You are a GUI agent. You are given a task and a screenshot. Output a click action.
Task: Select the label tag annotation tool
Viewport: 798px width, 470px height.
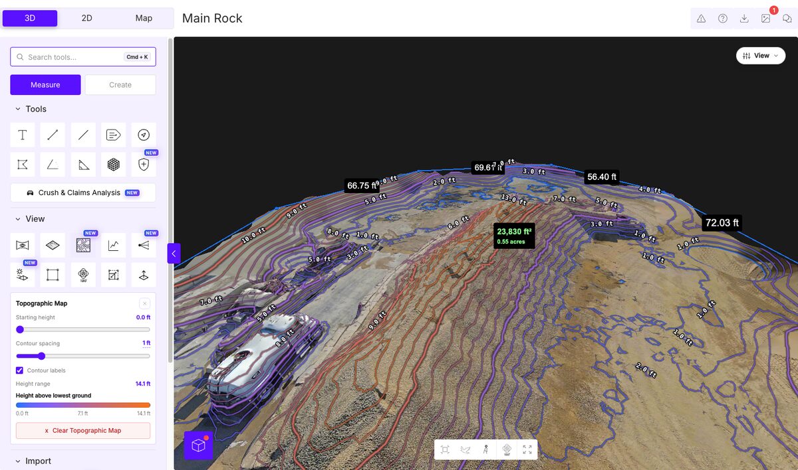[114, 135]
